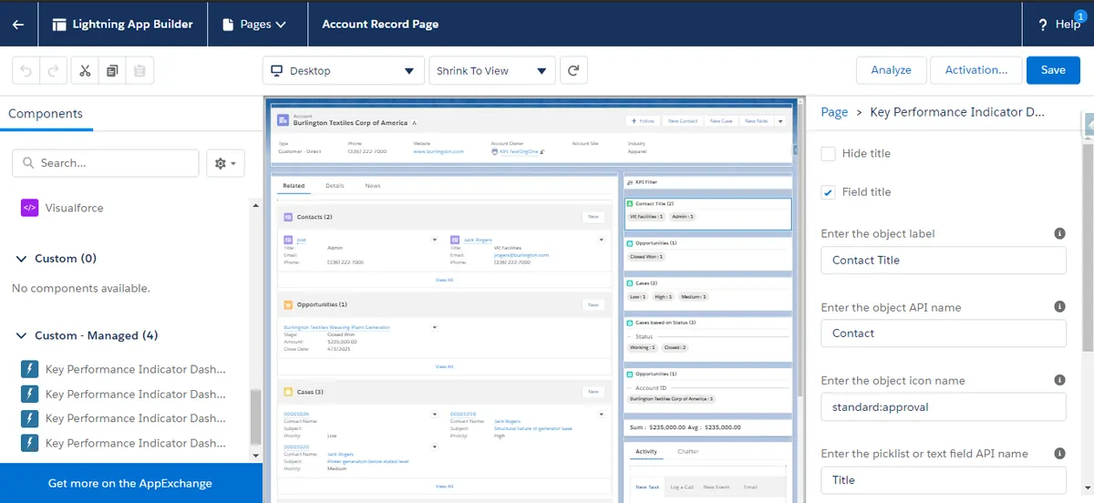This screenshot has width=1094, height=503.
Task: Click the account hierarchy icon beside Burlington name
Action: click(x=415, y=122)
